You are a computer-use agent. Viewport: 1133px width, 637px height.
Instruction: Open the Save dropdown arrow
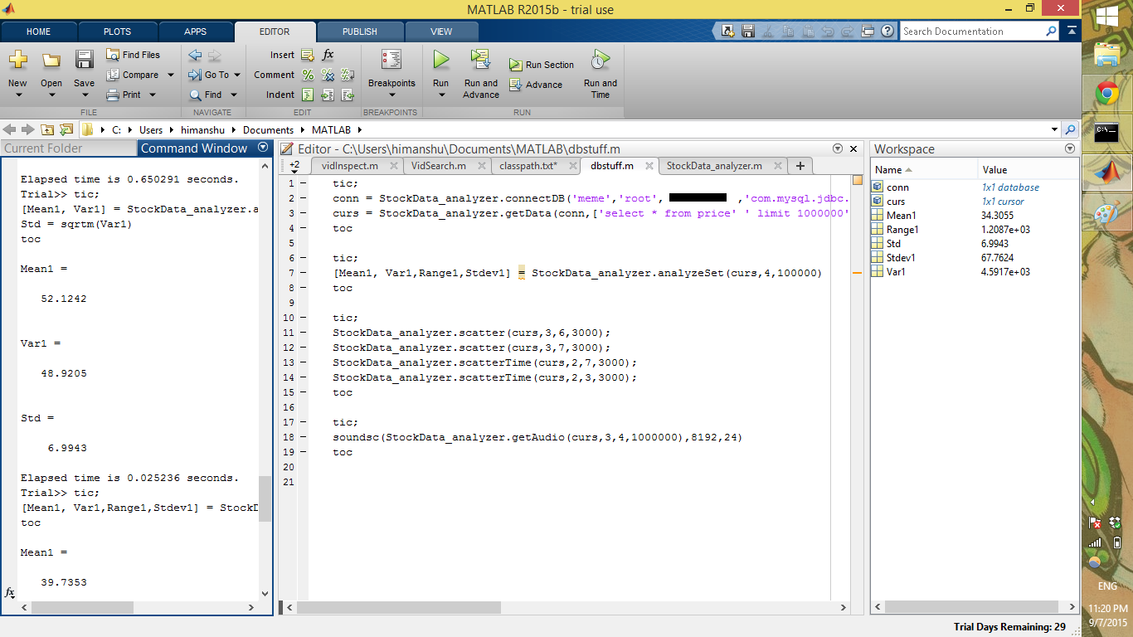pyautogui.click(x=84, y=95)
